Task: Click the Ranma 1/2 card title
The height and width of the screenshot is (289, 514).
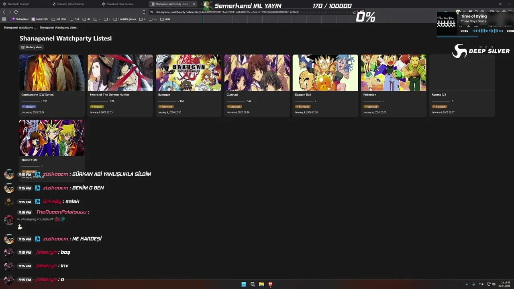Action: click(439, 95)
